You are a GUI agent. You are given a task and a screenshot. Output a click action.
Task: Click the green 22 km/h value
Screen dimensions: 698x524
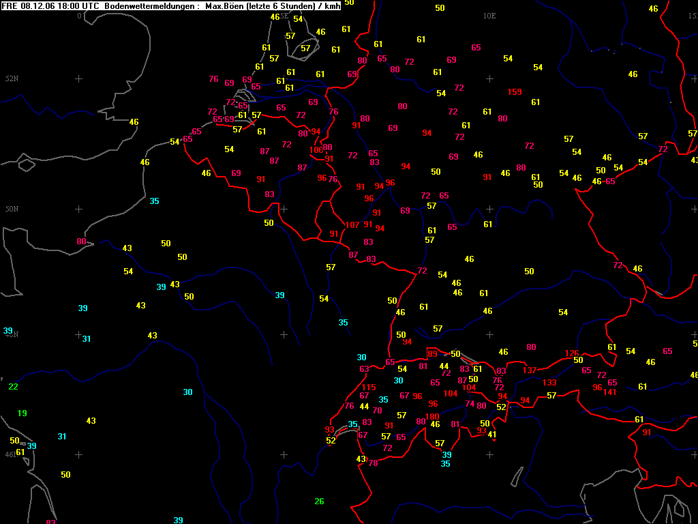[x=13, y=387]
